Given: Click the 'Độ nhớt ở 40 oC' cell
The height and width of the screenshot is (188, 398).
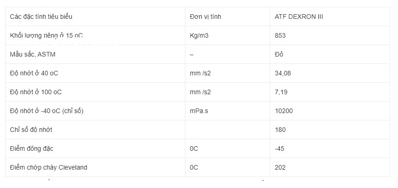Looking at the screenshot, I should click(x=34, y=73).
